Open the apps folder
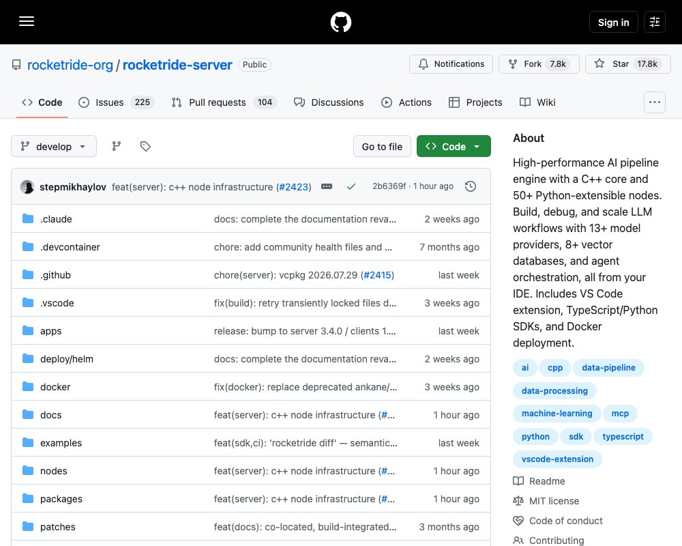Image resolution: width=682 pixels, height=546 pixels. point(51,331)
